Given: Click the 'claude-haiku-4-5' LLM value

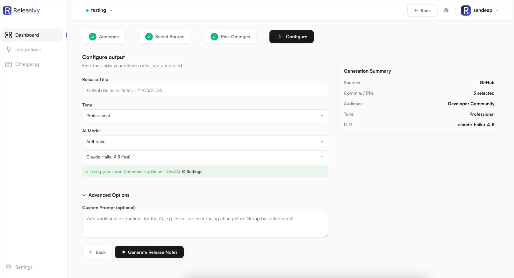Looking at the screenshot, I should coord(476,125).
